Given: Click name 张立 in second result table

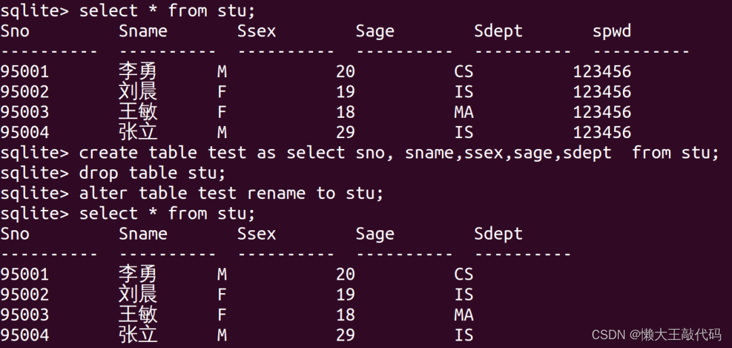Looking at the screenshot, I should click(x=138, y=335).
